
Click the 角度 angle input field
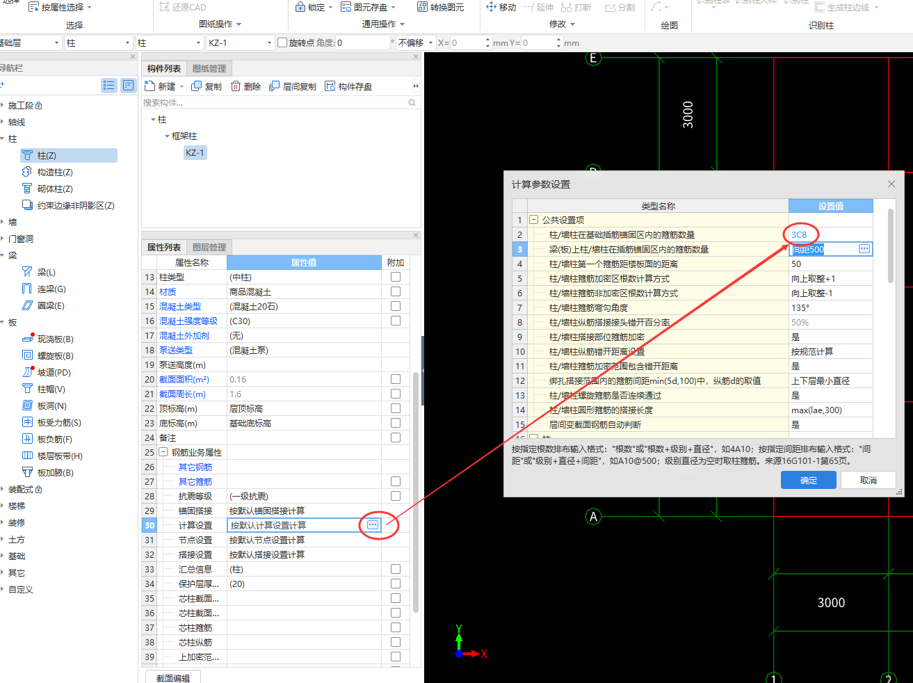(x=363, y=42)
